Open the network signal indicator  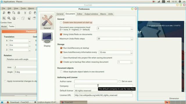point(159,1)
